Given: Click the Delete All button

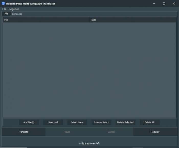Looking at the screenshot, I should pyautogui.click(x=149, y=122).
